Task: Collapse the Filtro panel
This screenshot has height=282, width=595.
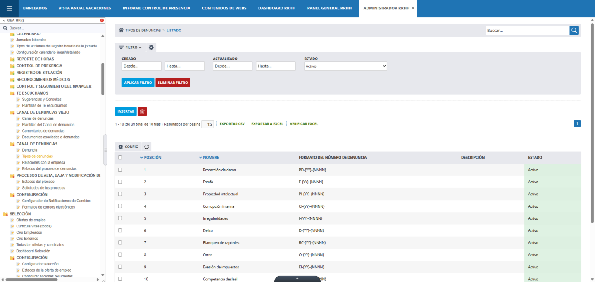Action: 130,47
